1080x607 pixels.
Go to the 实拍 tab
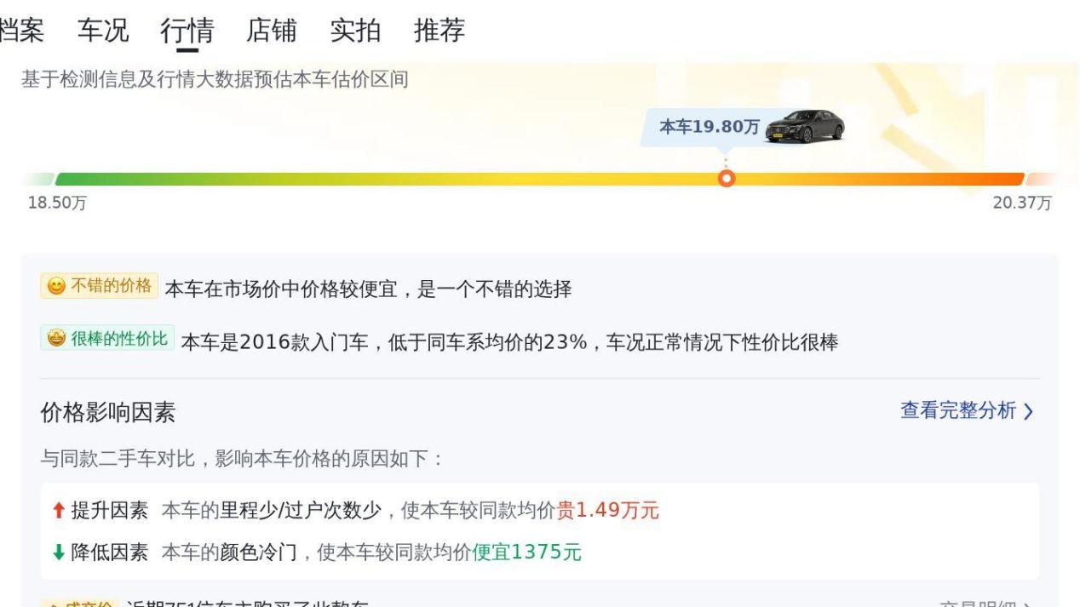355,31
